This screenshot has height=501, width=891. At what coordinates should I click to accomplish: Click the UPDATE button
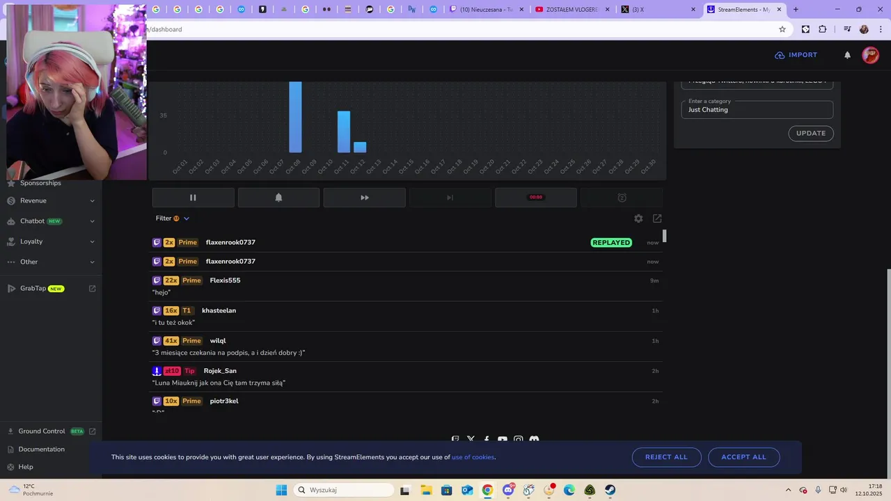tap(811, 134)
